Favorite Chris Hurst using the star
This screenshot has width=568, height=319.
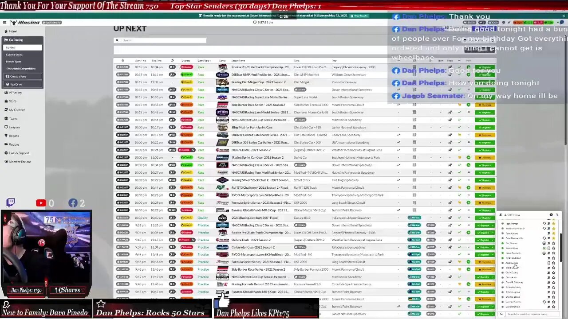[x=553, y=277]
